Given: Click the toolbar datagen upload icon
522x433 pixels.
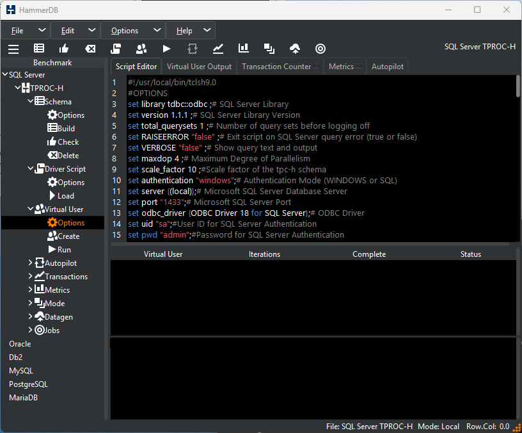Looking at the screenshot, I should coord(295,49).
